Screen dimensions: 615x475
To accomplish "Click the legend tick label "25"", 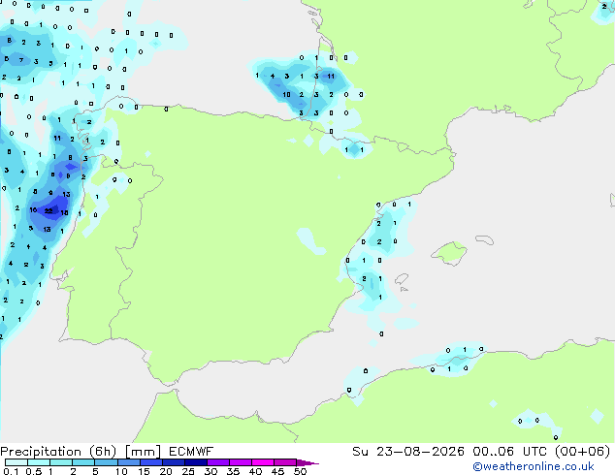I will 188,471.
